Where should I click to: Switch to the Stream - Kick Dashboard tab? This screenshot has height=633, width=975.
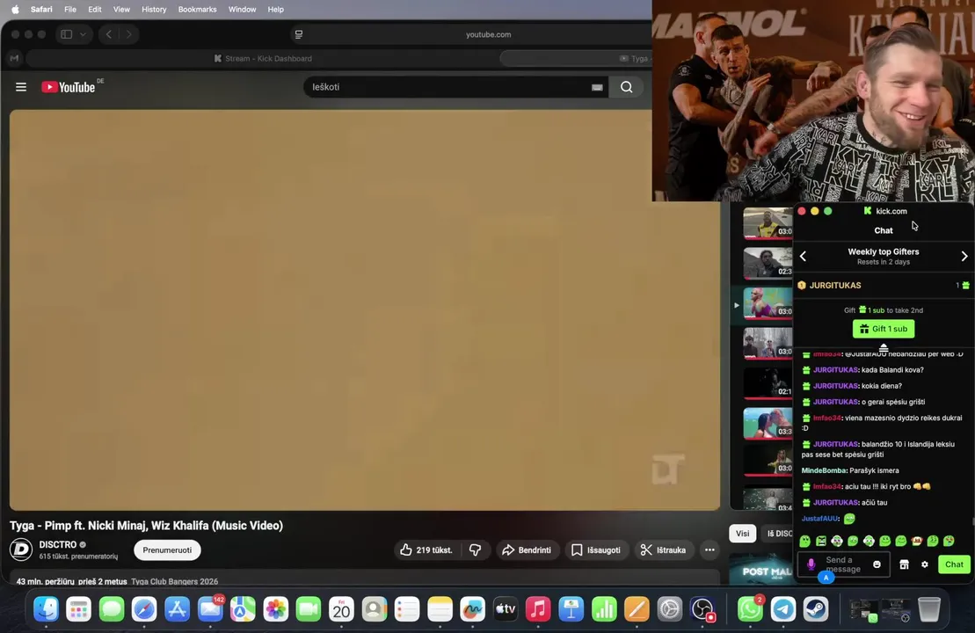263,58
